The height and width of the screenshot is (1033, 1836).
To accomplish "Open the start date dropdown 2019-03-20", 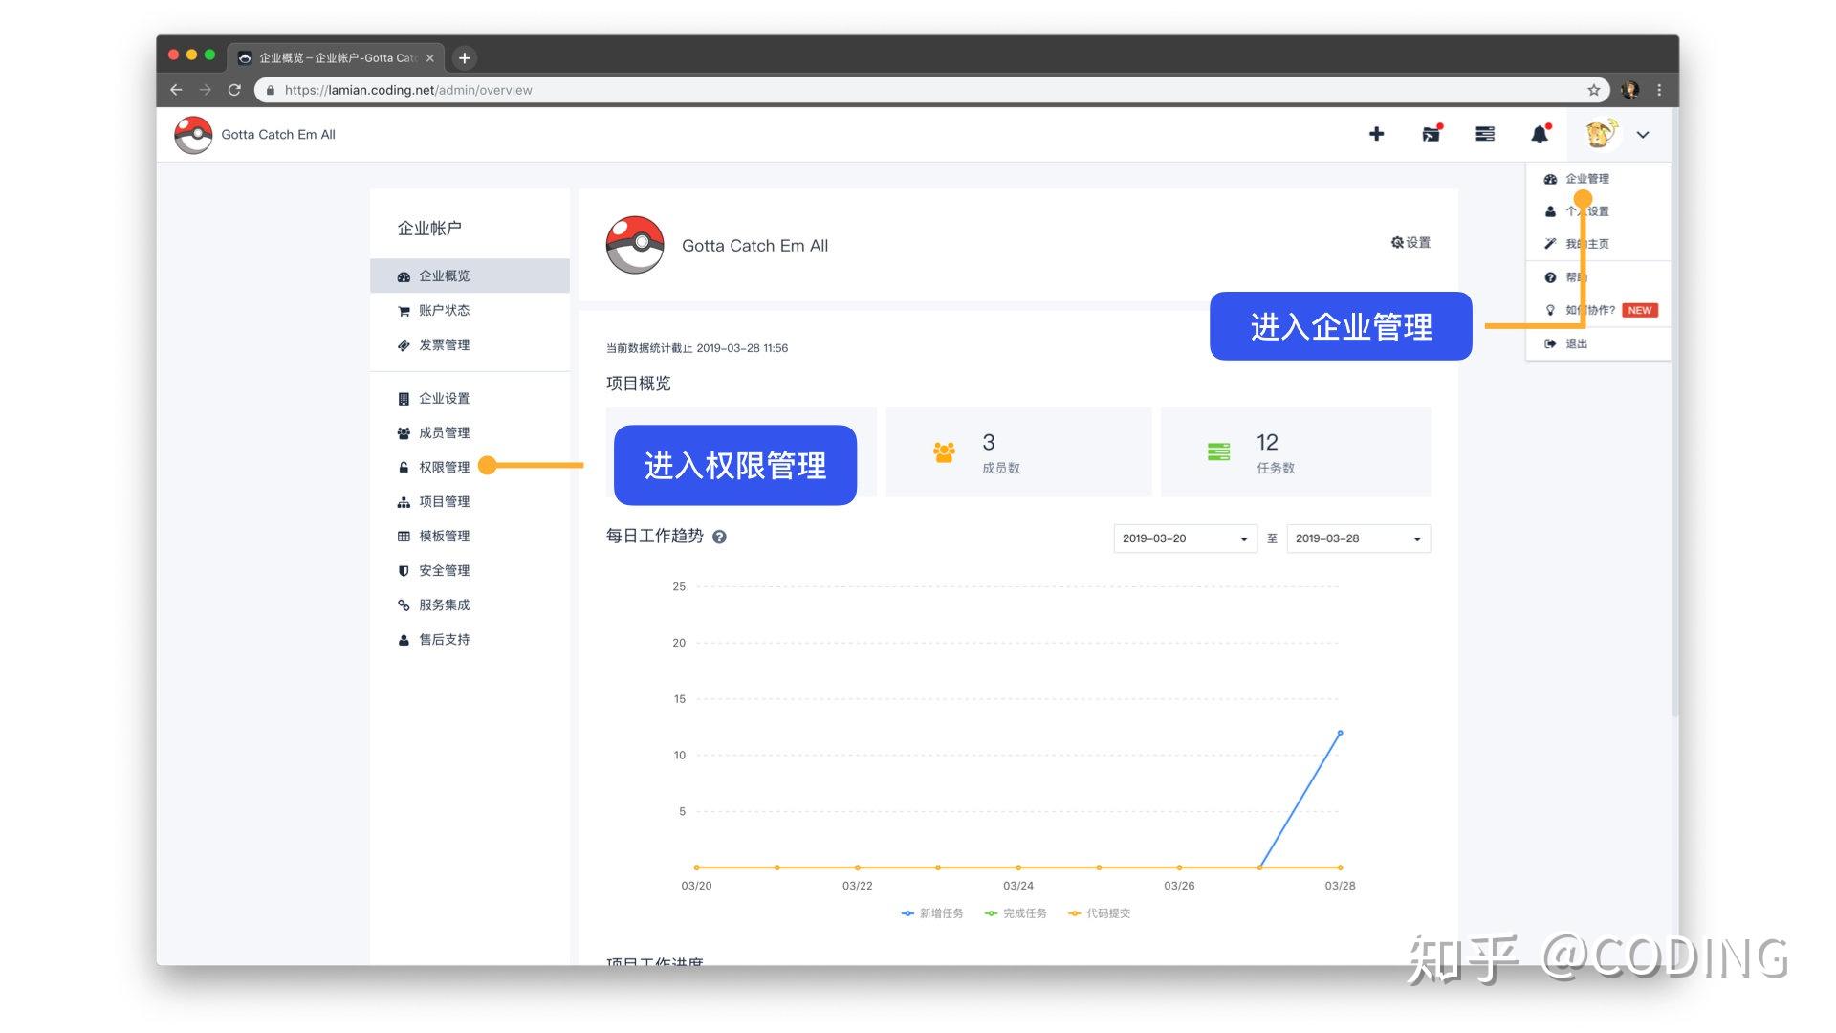I will tap(1184, 538).
